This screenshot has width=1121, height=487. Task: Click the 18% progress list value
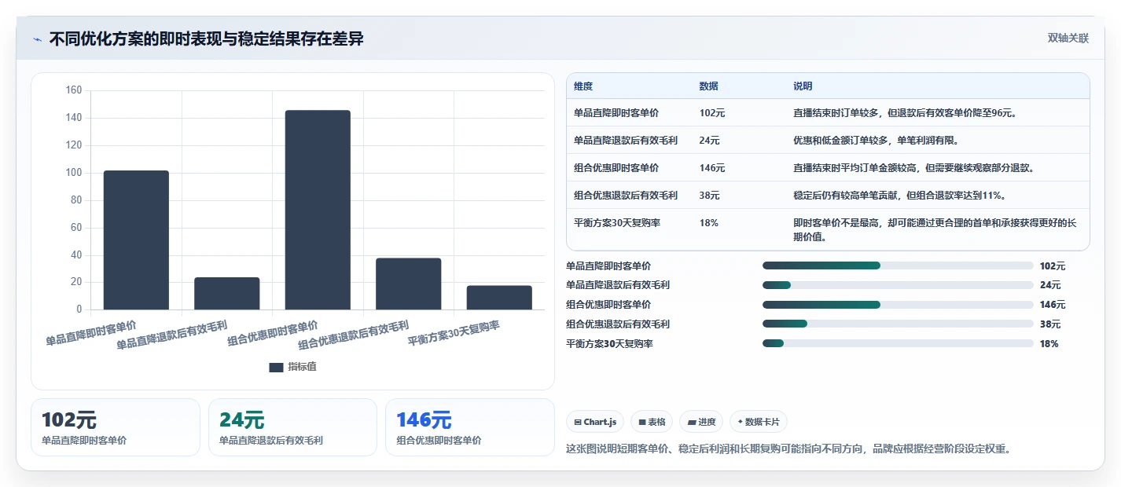[1049, 344]
